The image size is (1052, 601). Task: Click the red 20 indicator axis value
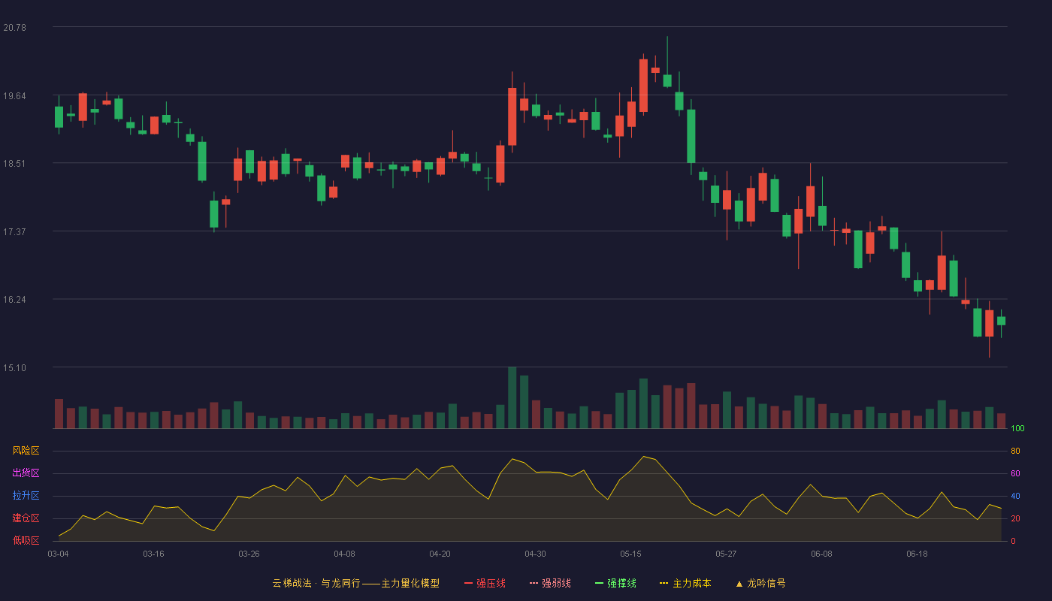pyautogui.click(x=1015, y=518)
